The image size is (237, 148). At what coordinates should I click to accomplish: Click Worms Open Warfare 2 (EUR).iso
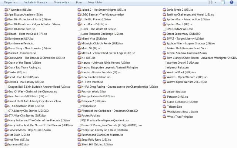pos(187,82)
